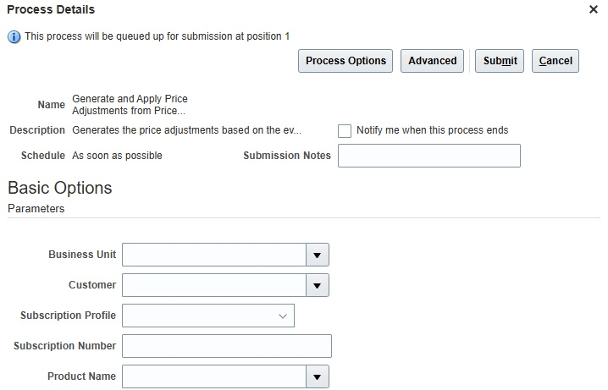Open Process Options
Screen dimensions: 608x390
click(x=345, y=61)
